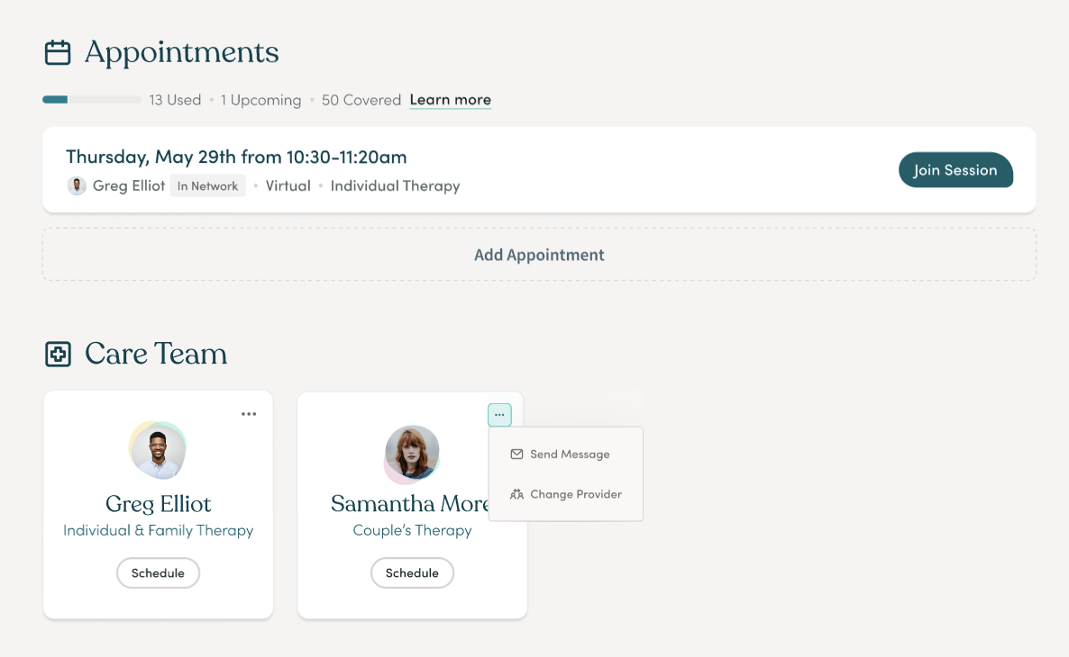Click the envelope icon beside Send Message

(x=516, y=454)
